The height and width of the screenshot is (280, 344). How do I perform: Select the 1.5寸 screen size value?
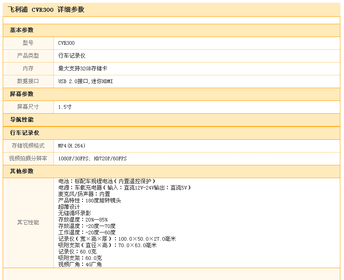(65, 107)
